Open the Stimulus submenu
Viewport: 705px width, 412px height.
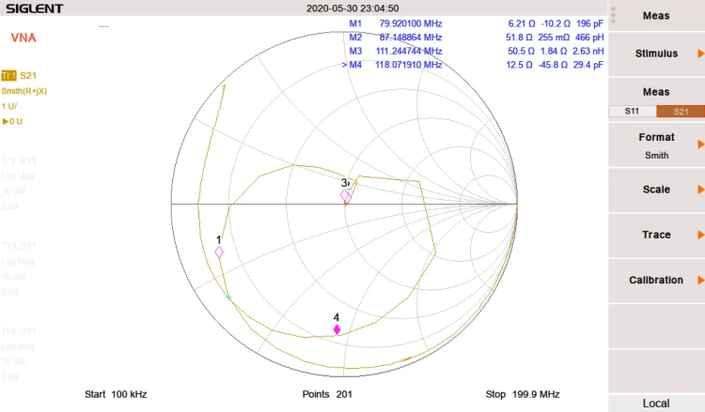click(x=656, y=53)
